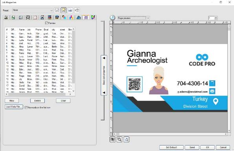The width and height of the screenshot is (234, 151).
Task: Click the Load Data File button
Action: coord(14,107)
